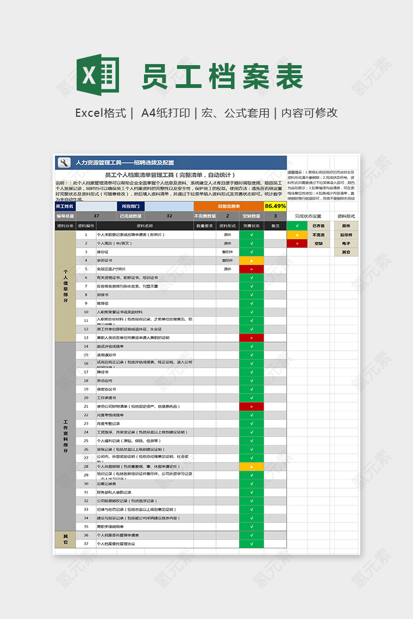The image size is (413, 619).
Task: Click row 2 个人简历 name cell
Action: tap(145, 243)
